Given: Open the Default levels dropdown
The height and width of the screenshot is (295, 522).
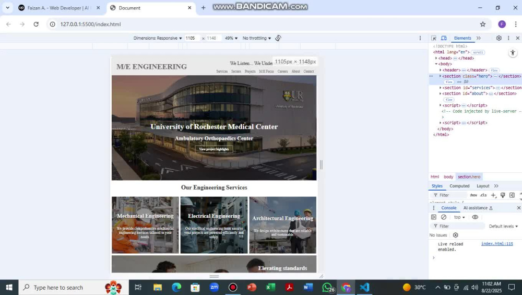Looking at the screenshot, I should coord(503,227).
